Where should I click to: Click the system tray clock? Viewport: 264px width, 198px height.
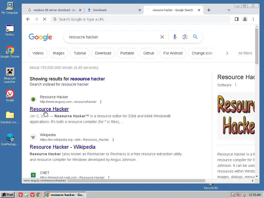[254, 195]
